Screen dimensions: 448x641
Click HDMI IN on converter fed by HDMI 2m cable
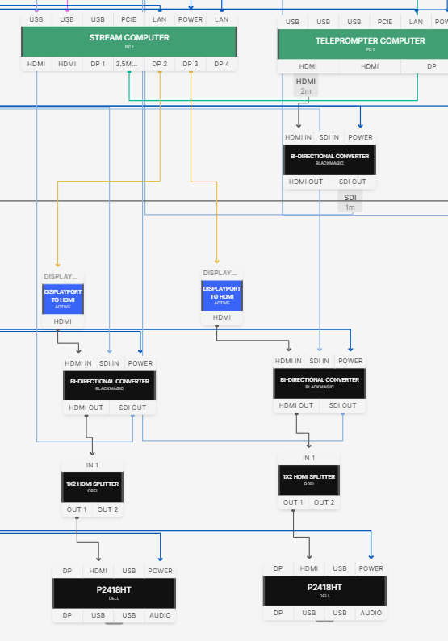pyautogui.click(x=299, y=137)
